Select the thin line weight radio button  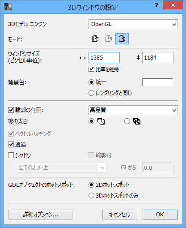91,121
